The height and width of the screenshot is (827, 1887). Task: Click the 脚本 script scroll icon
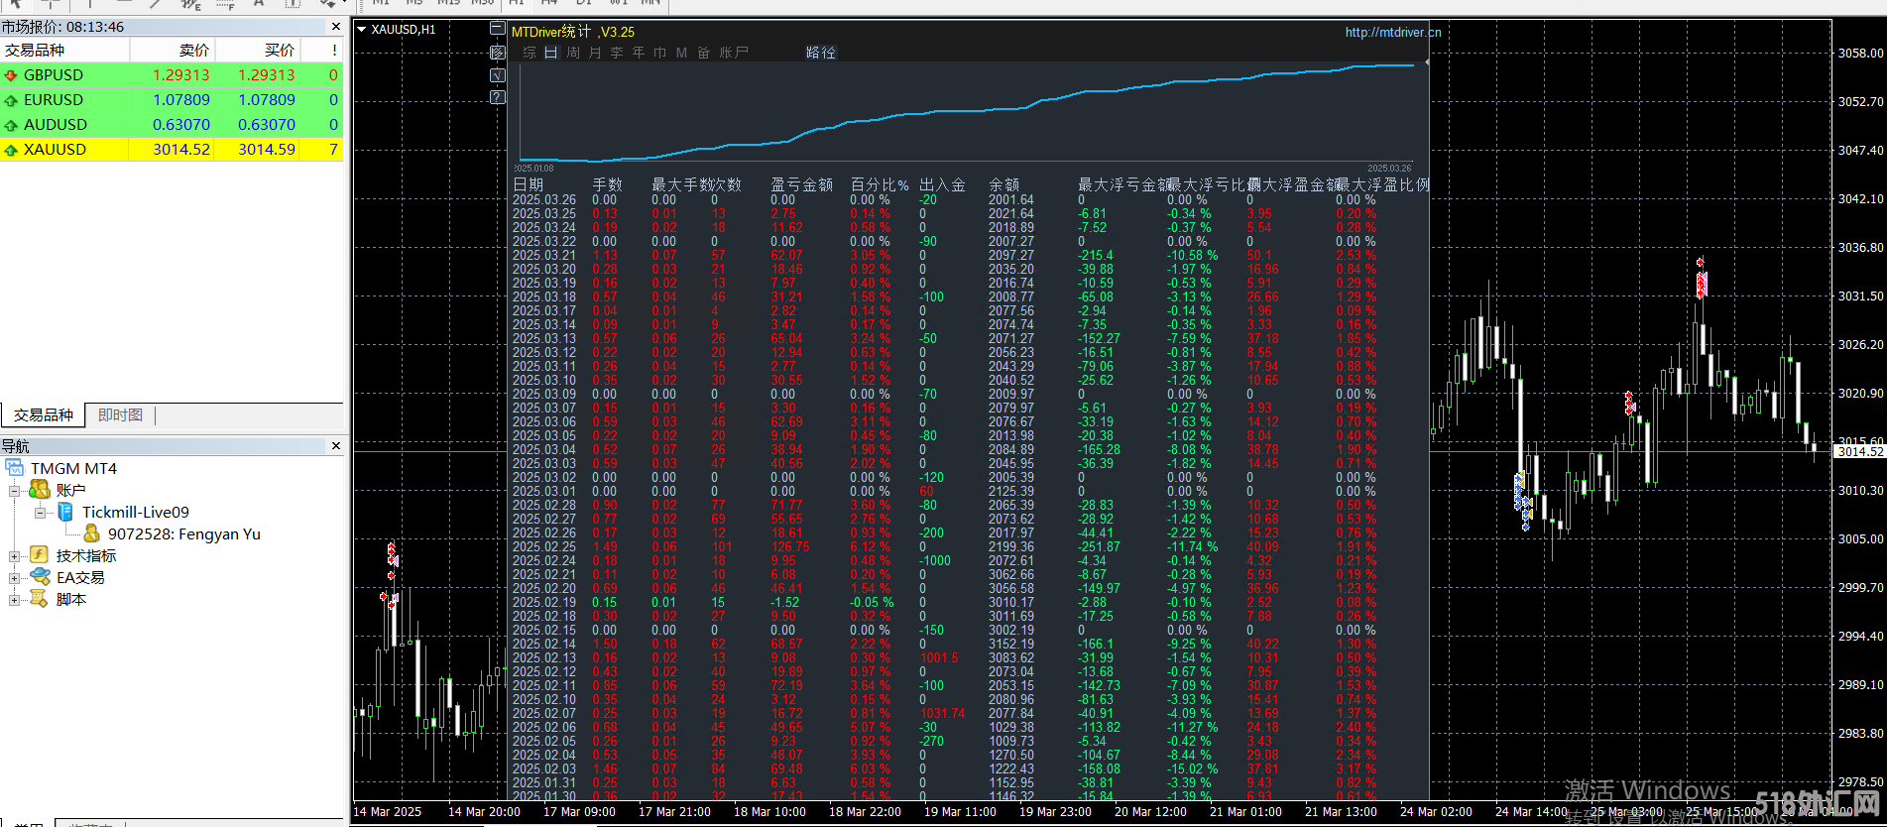click(x=40, y=599)
